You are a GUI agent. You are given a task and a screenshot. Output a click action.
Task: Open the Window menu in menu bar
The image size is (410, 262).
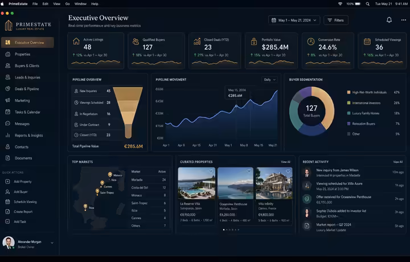click(80, 3)
